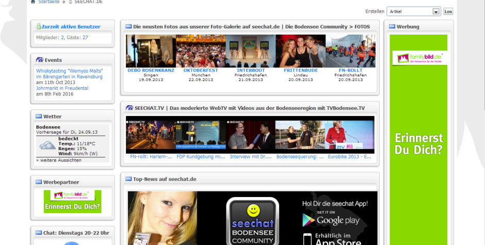Viewport: 485px width, 245px height.
Task: Open Interview mit Dr.... video link
Action: pyautogui.click(x=251, y=156)
